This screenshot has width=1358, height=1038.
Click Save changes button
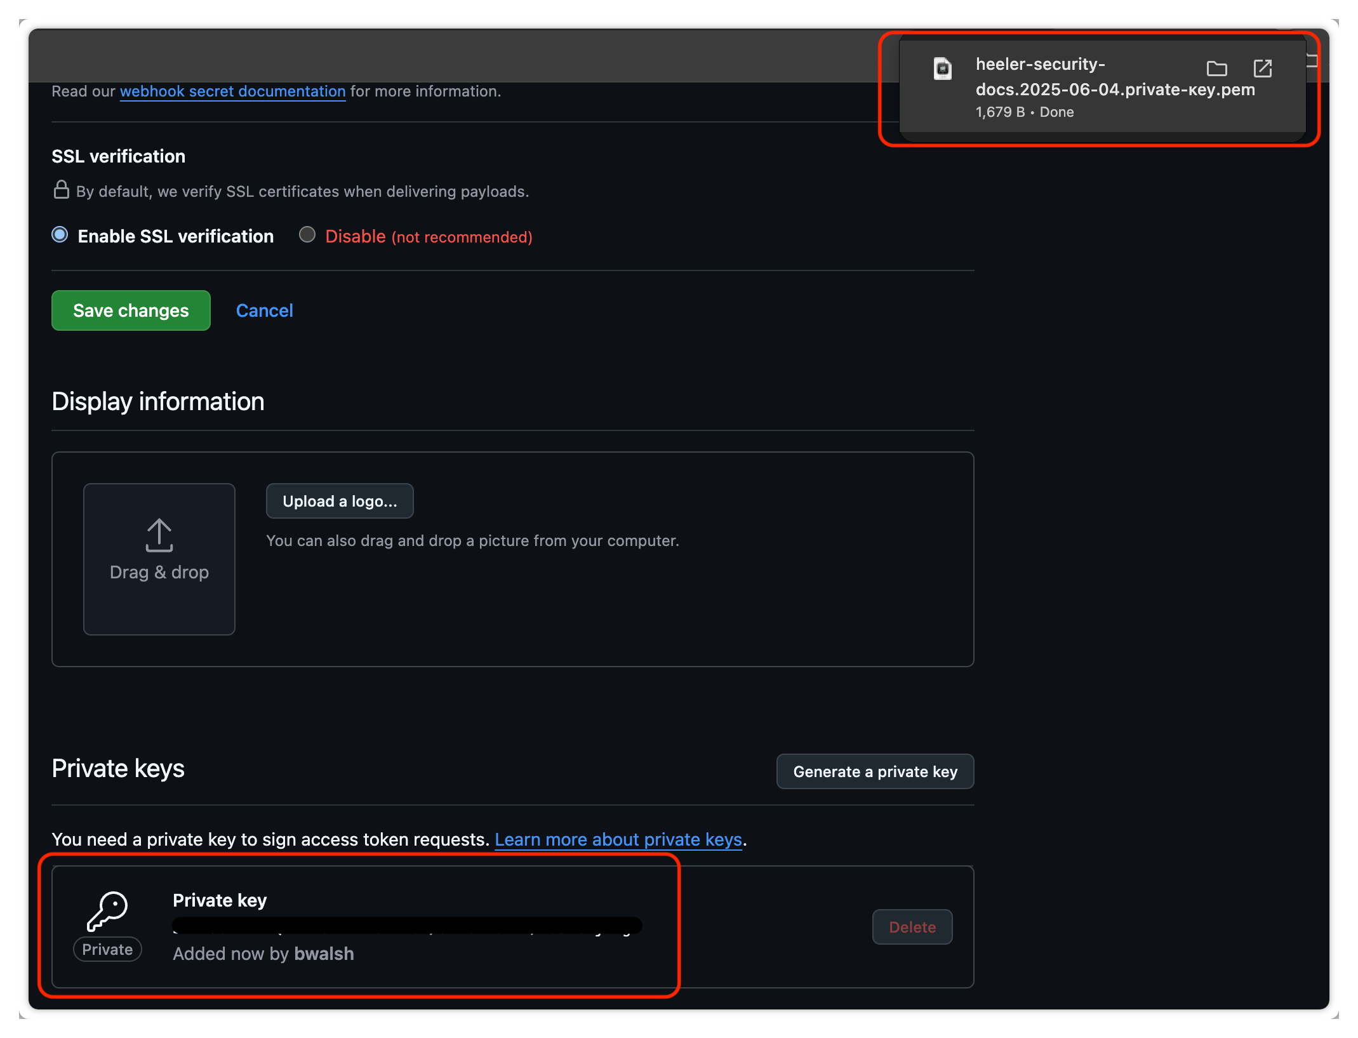(131, 310)
